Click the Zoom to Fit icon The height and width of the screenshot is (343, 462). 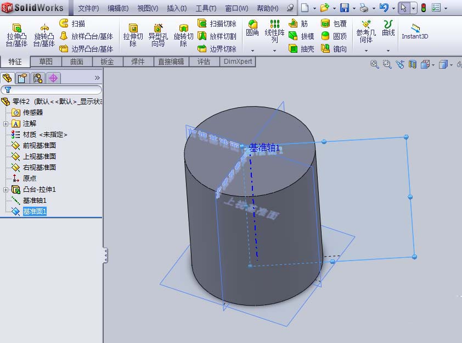(375, 64)
